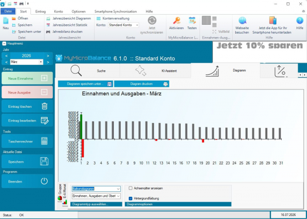The height and width of the screenshot is (219, 307).
Task: Go to the previous month arrow
Action: coord(6,62)
